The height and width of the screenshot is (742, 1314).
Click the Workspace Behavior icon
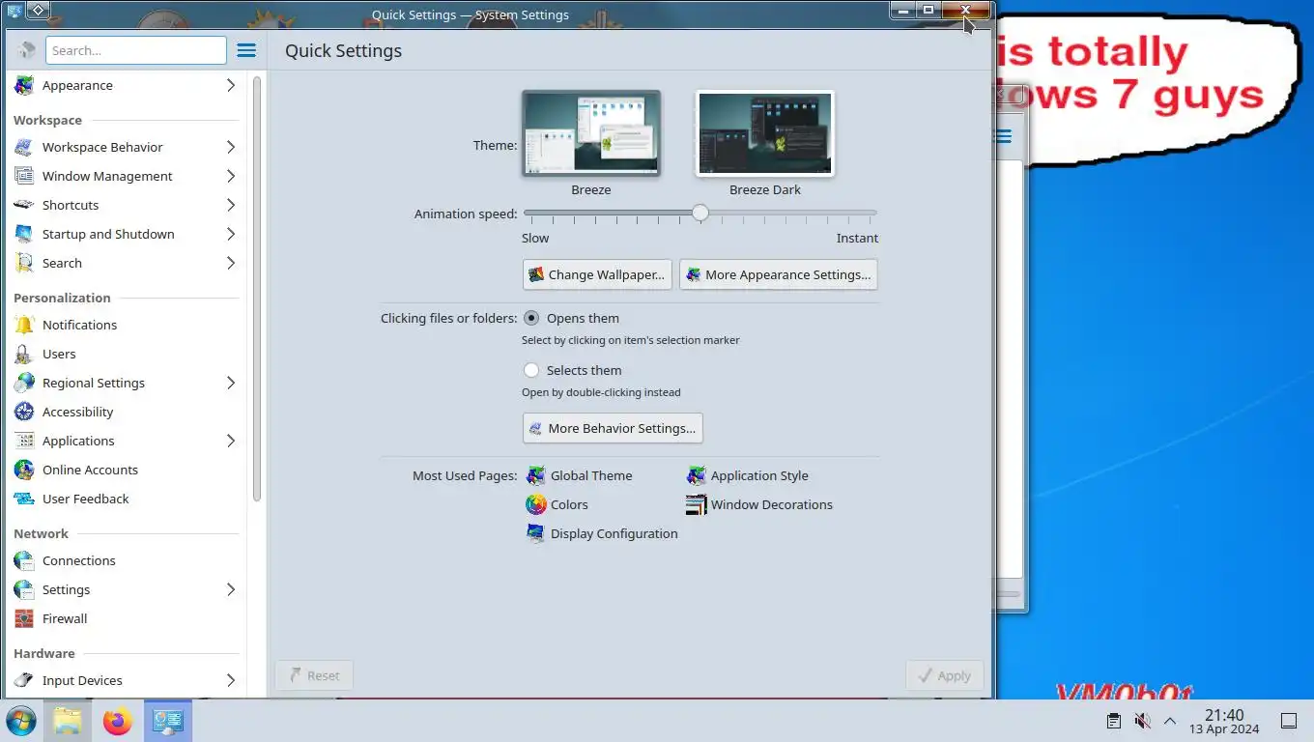(x=24, y=147)
